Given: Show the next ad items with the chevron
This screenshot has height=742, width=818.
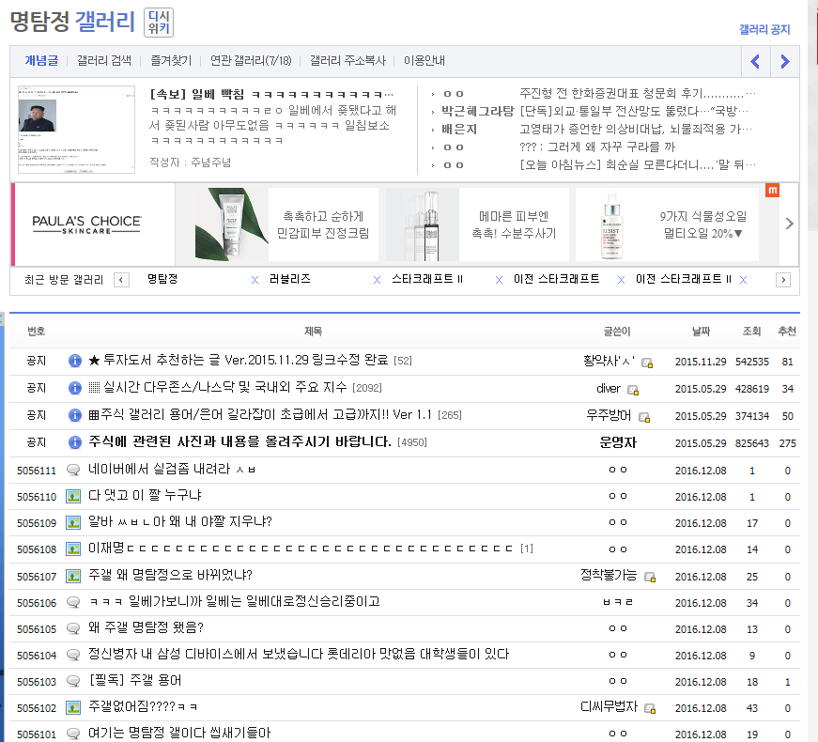Looking at the screenshot, I should tap(789, 224).
